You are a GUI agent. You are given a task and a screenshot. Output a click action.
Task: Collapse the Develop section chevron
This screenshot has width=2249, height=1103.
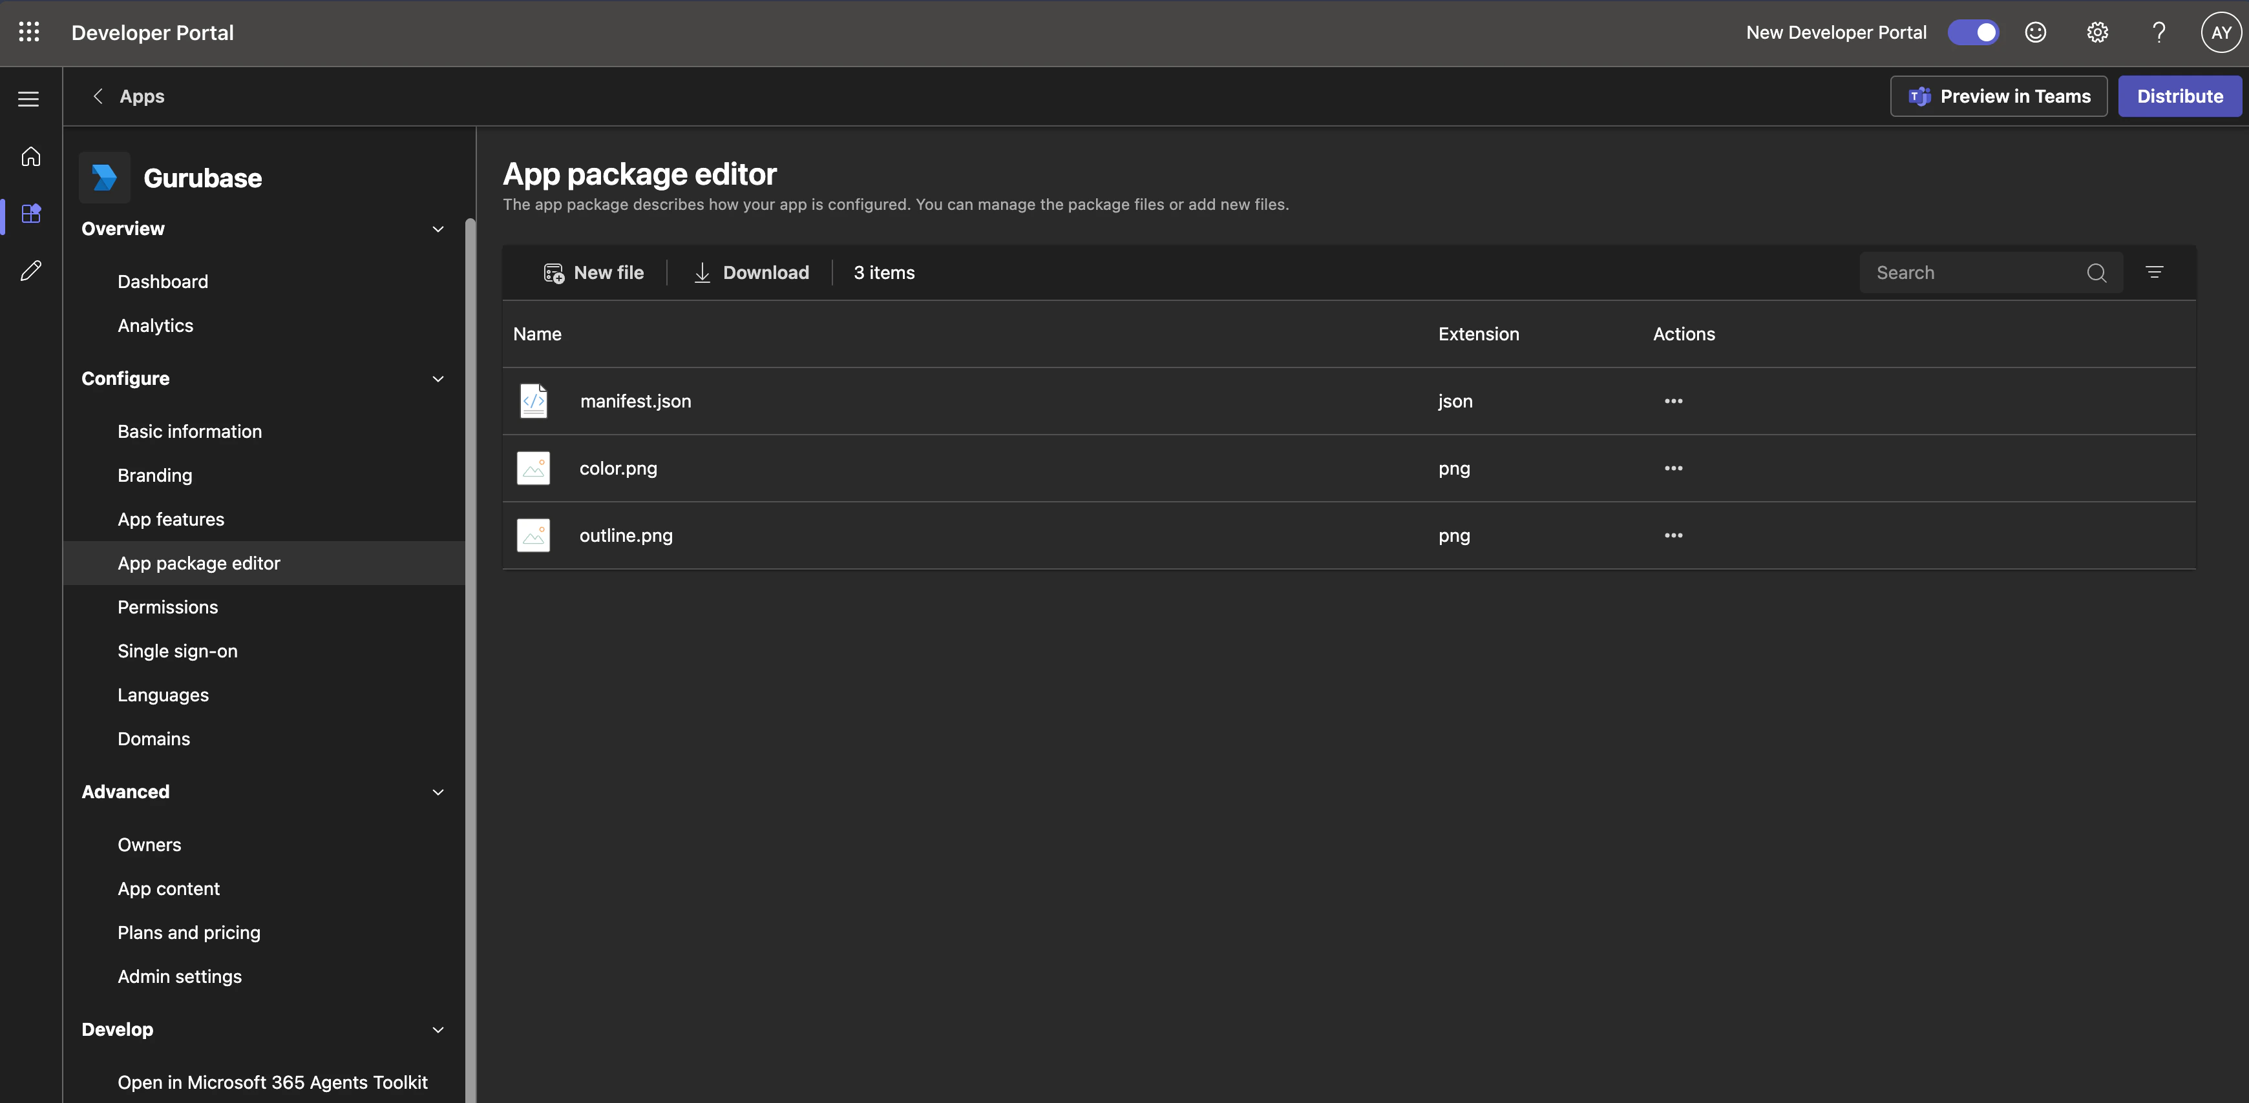tap(438, 1029)
